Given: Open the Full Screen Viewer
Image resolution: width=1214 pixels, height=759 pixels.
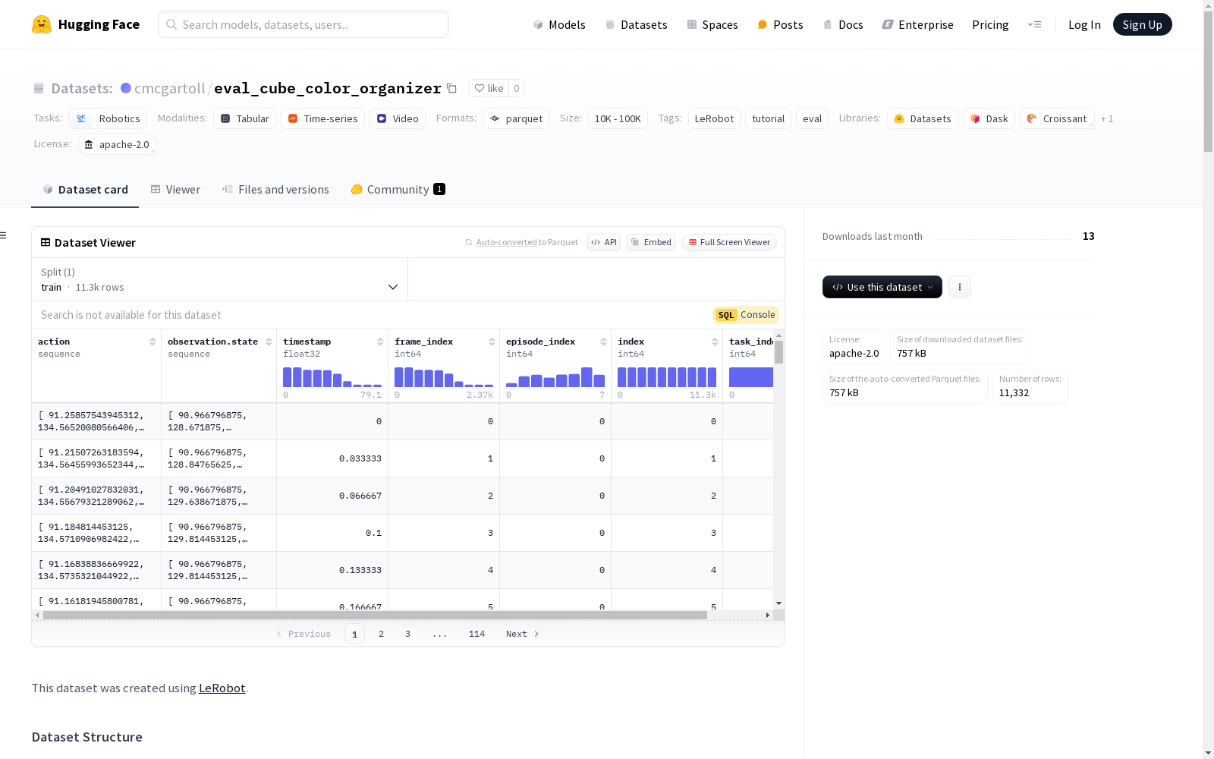Looking at the screenshot, I should [729, 242].
